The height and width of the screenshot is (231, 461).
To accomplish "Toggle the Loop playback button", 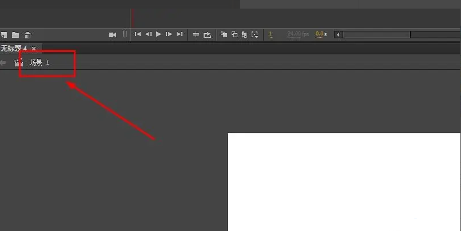I will click(207, 34).
